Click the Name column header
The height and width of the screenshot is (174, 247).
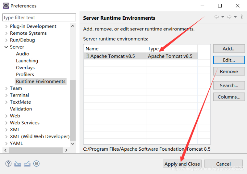tap(115, 49)
